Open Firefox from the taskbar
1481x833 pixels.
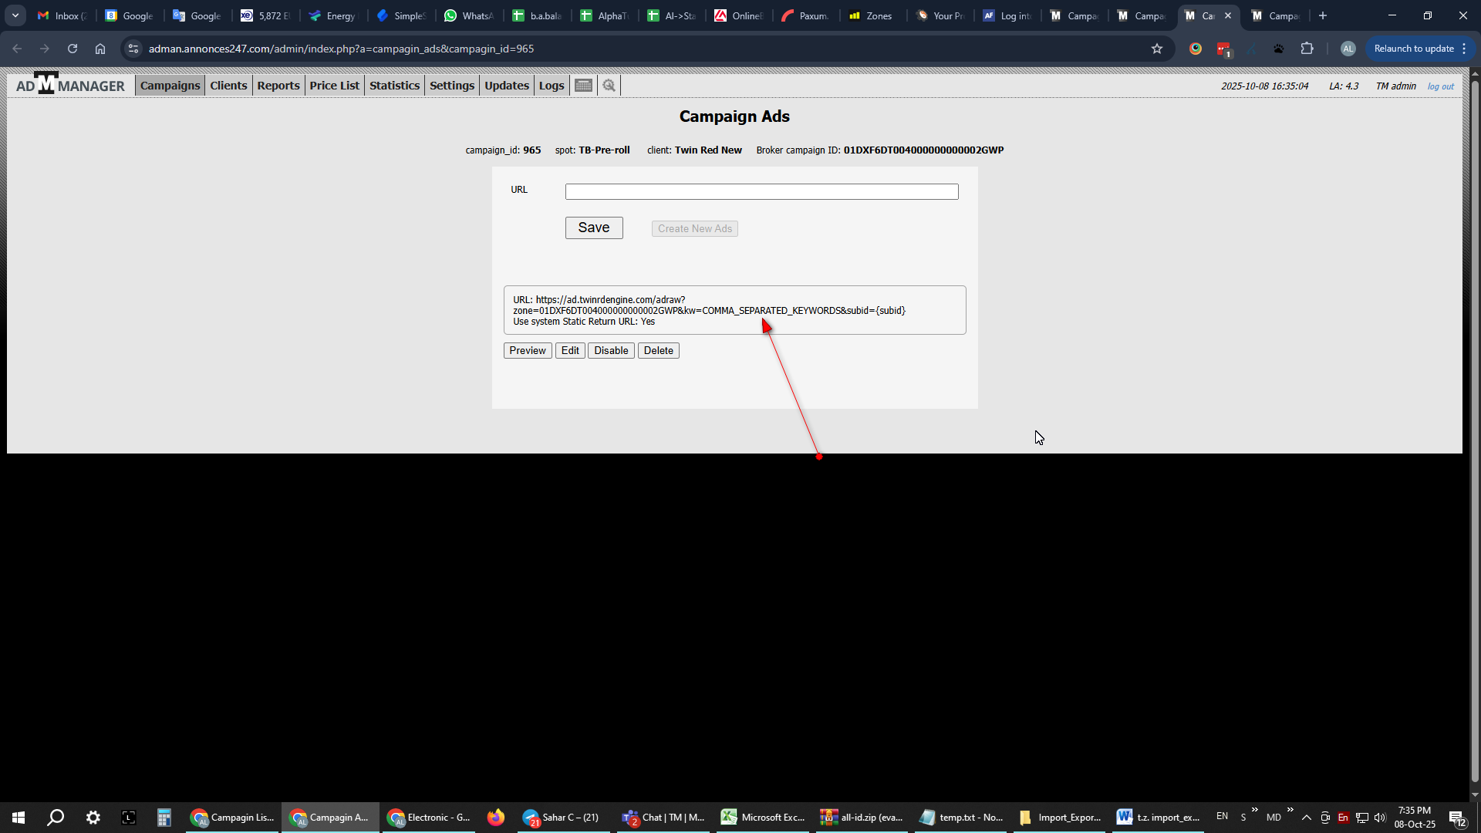(x=495, y=818)
